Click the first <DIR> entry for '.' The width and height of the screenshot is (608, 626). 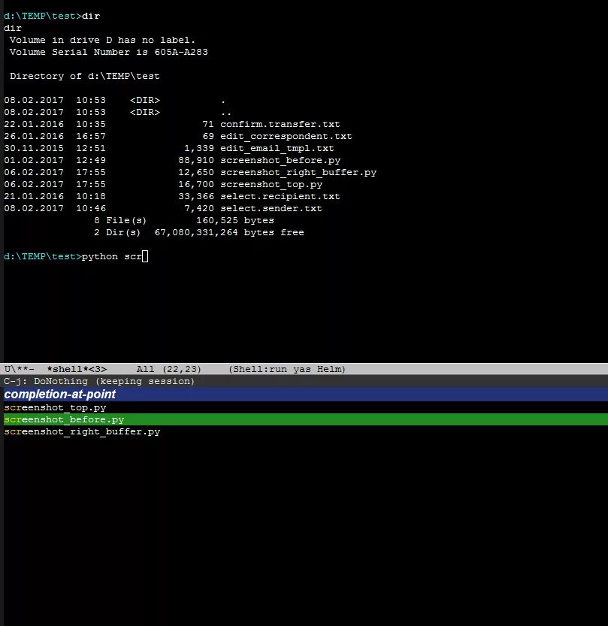tap(145, 100)
